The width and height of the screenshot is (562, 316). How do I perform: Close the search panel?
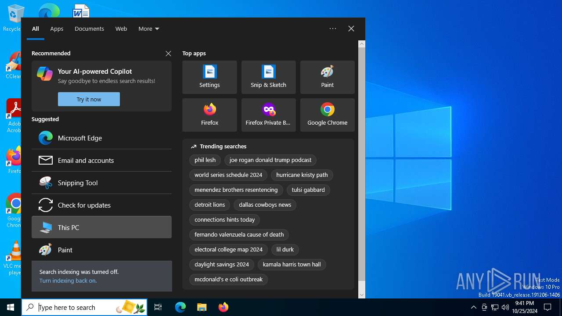[x=351, y=29]
